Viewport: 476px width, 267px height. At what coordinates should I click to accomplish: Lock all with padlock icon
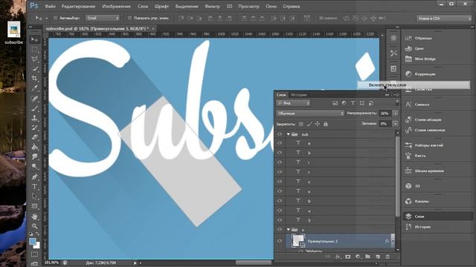(x=326, y=124)
